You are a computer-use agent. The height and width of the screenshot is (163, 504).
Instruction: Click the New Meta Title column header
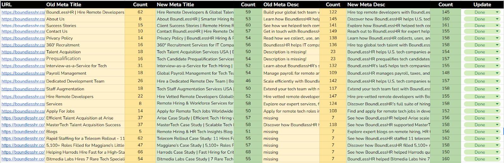click(x=195, y=4)
